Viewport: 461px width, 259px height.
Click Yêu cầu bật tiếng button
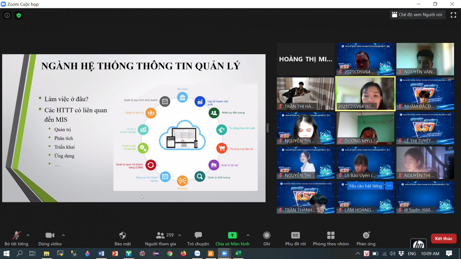(x=365, y=186)
